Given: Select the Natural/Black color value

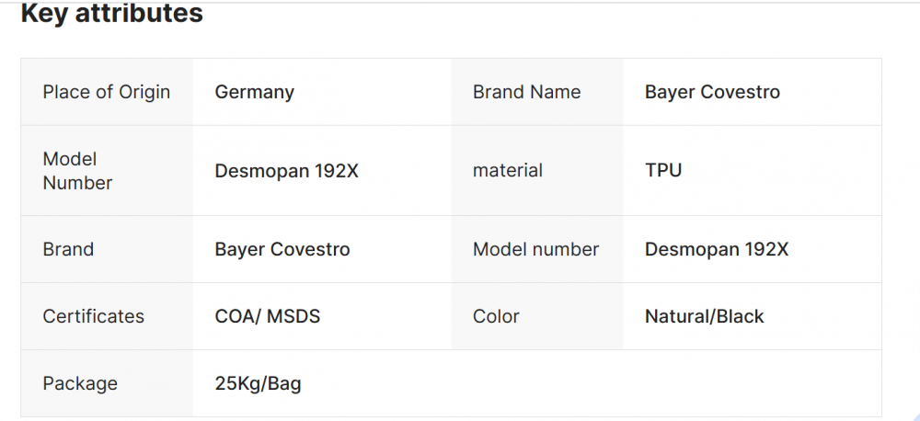Looking at the screenshot, I should coord(704,316).
